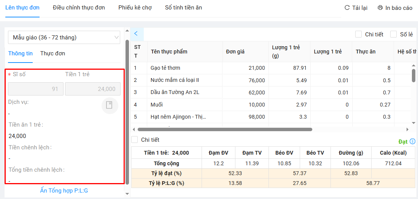Click the blue back chevron above the table

click(x=136, y=34)
